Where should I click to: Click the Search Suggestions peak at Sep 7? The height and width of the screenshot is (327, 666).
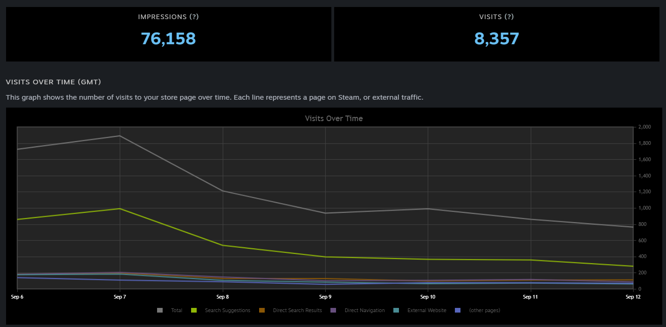click(x=120, y=209)
